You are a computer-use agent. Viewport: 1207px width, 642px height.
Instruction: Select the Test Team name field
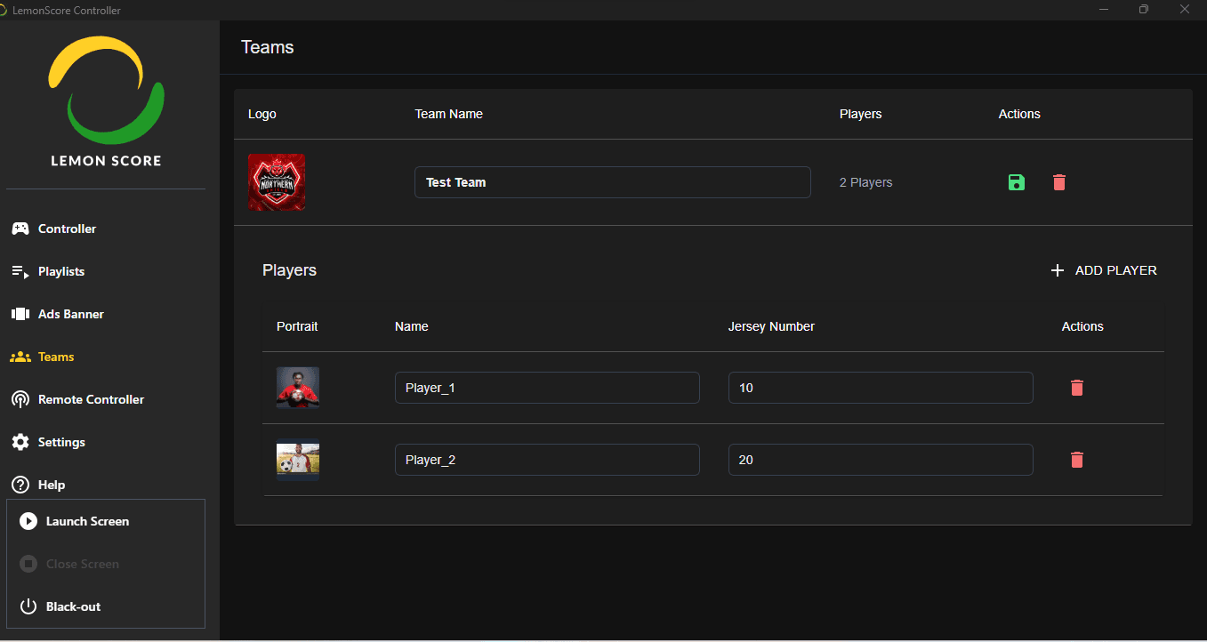tap(612, 182)
